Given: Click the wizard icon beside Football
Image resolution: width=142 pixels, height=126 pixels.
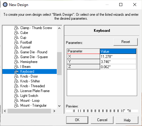Looking at the screenshot, I should pyautogui.click(x=16, y=42).
